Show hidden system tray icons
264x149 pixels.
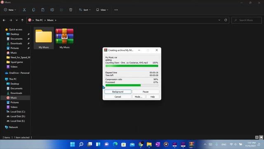click(x=205, y=144)
